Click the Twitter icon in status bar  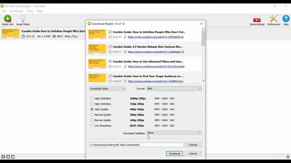coord(8,157)
